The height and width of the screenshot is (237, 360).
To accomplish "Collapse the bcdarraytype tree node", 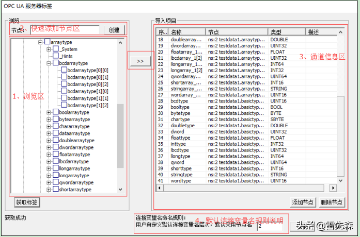I will [x=49, y=63].
